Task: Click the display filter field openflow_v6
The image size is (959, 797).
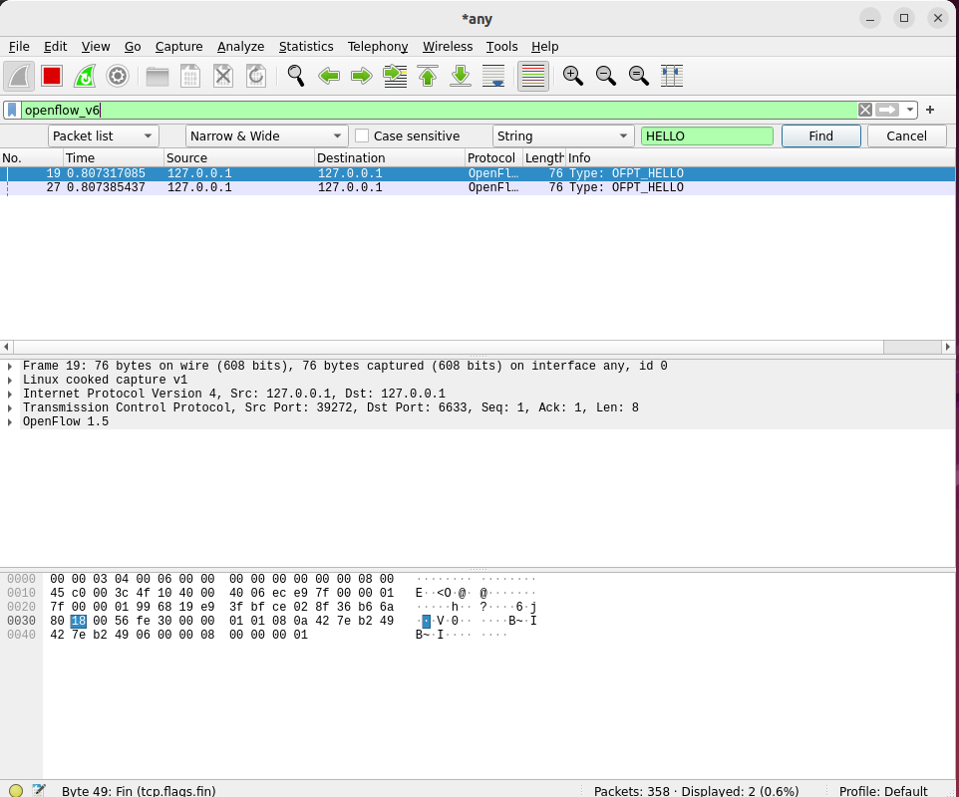Action: 440,110
